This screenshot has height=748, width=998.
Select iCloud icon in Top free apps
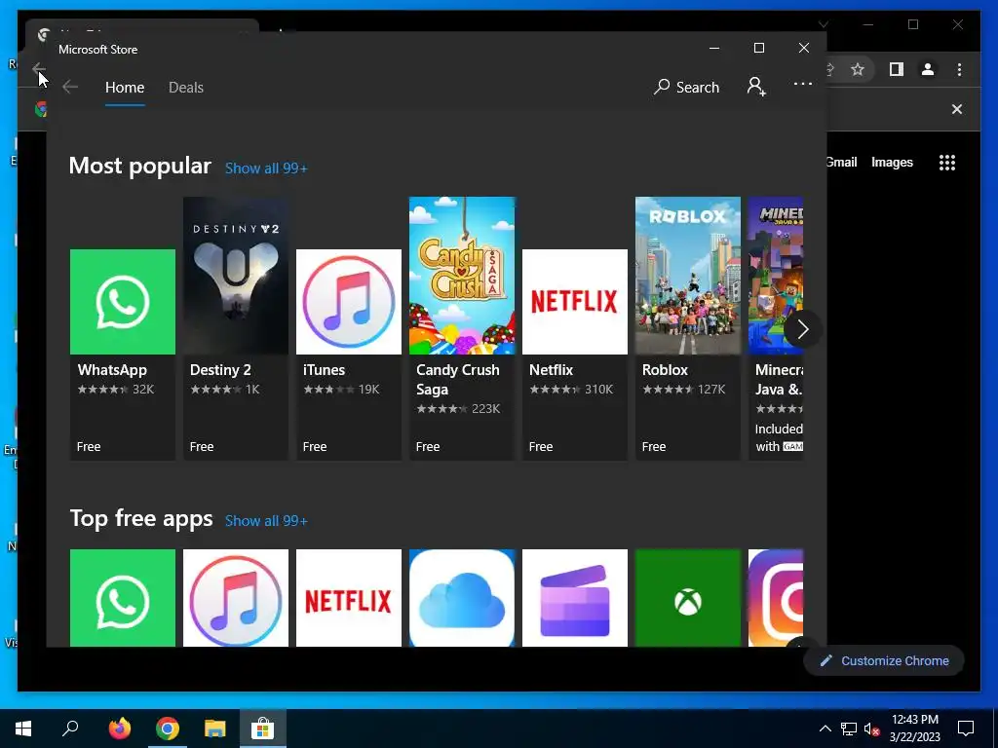(462, 598)
